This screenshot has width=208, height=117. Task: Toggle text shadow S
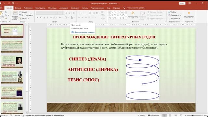[48, 18]
